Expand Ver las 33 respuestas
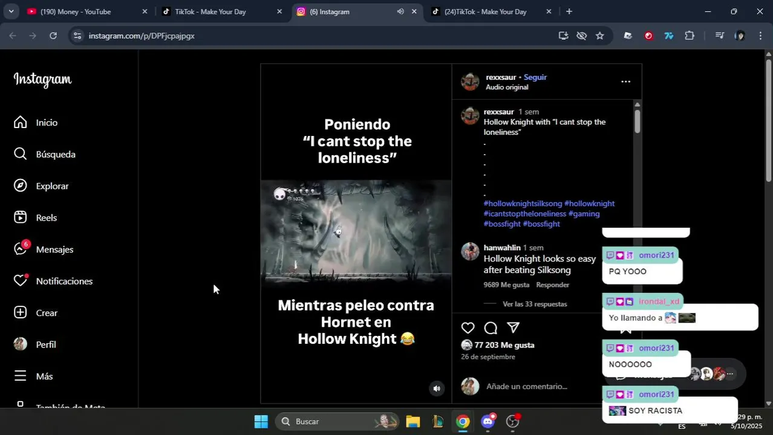Viewport: 773px width, 435px height. (535, 304)
